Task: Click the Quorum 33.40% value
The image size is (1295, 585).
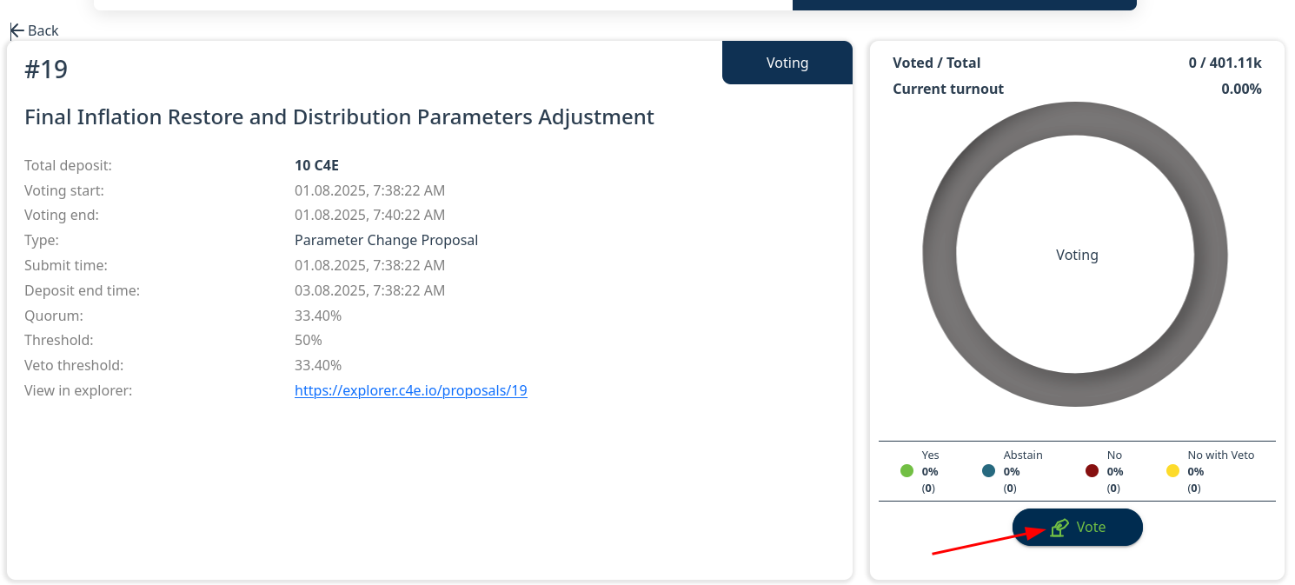Action: 318,316
